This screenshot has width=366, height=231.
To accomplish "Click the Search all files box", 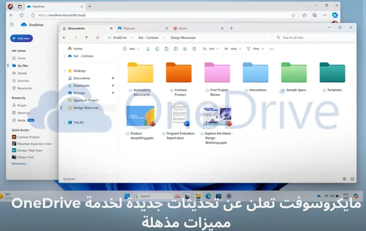I will pos(314,38).
